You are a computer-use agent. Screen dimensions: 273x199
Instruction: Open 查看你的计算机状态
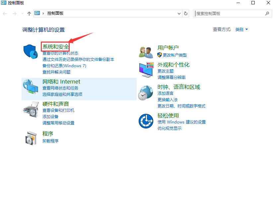(60, 53)
